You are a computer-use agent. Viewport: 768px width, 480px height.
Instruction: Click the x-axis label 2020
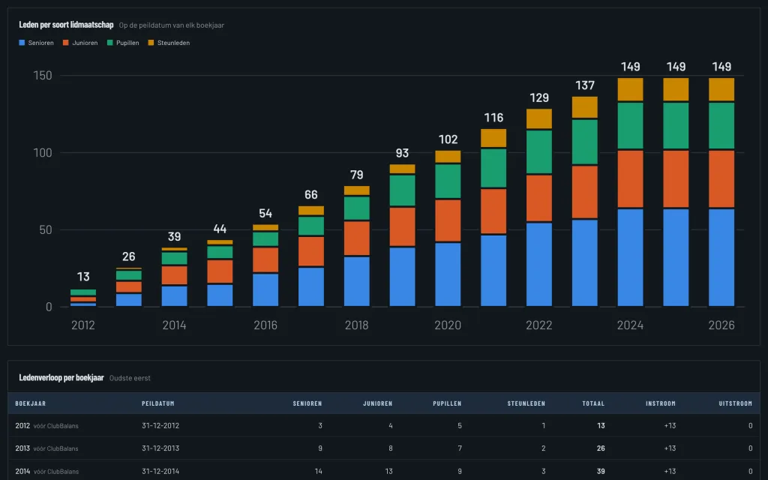click(x=448, y=325)
